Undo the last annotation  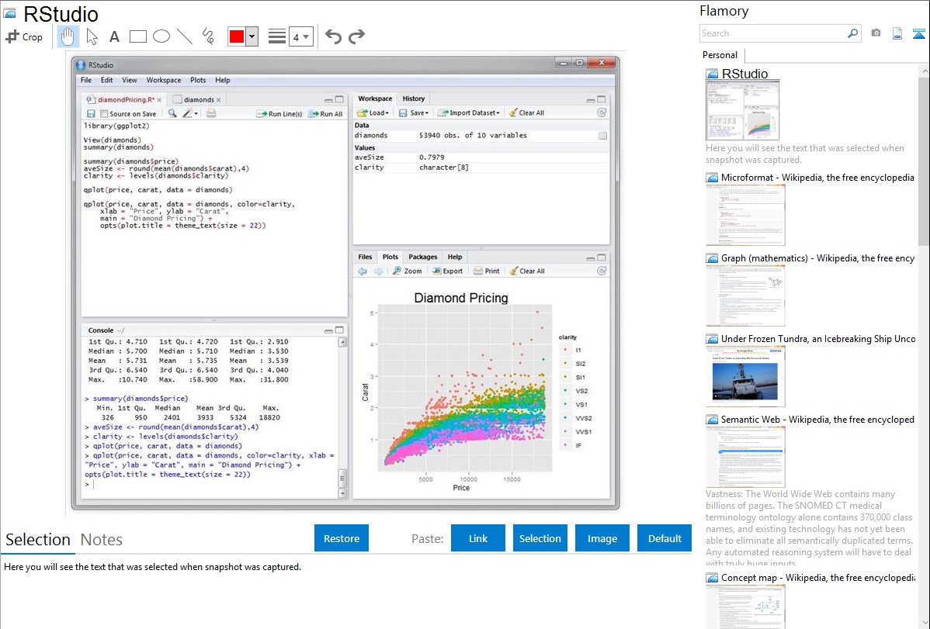(333, 36)
